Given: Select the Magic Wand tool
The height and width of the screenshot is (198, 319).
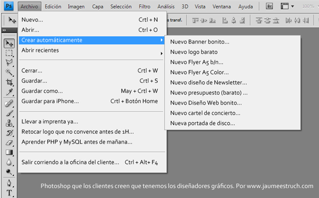Looking at the screenshot, I should point(9,72).
